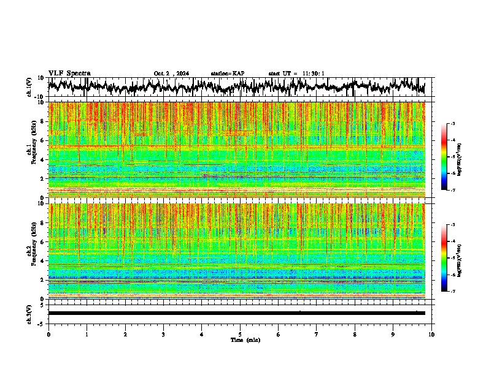Click the time axis tick label '3'
This screenshot has width=486, height=375.
pyautogui.click(x=163, y=335)
